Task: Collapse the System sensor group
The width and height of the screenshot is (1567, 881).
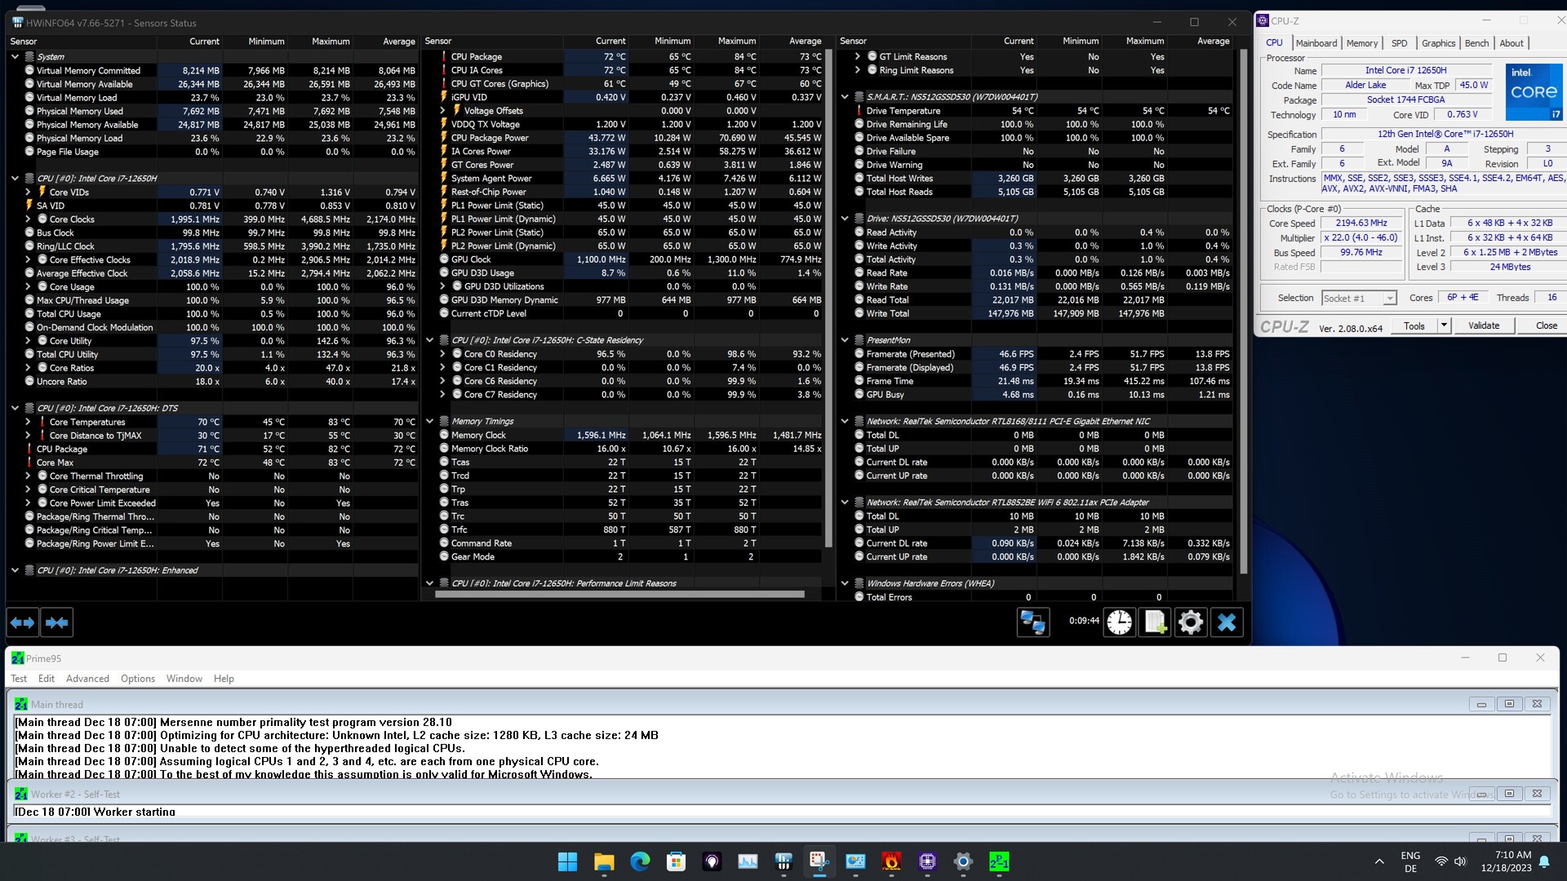Action: click(15, 57)
